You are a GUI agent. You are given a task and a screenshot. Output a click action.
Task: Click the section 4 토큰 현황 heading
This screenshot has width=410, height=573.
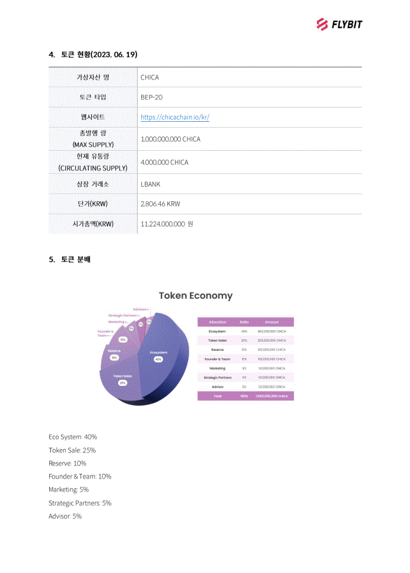click(93, 55)
